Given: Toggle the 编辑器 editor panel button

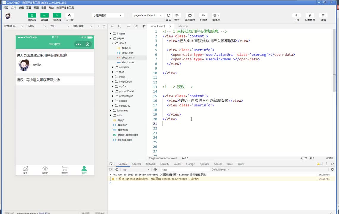Looking at the screenshot, I should pos(44,15).
